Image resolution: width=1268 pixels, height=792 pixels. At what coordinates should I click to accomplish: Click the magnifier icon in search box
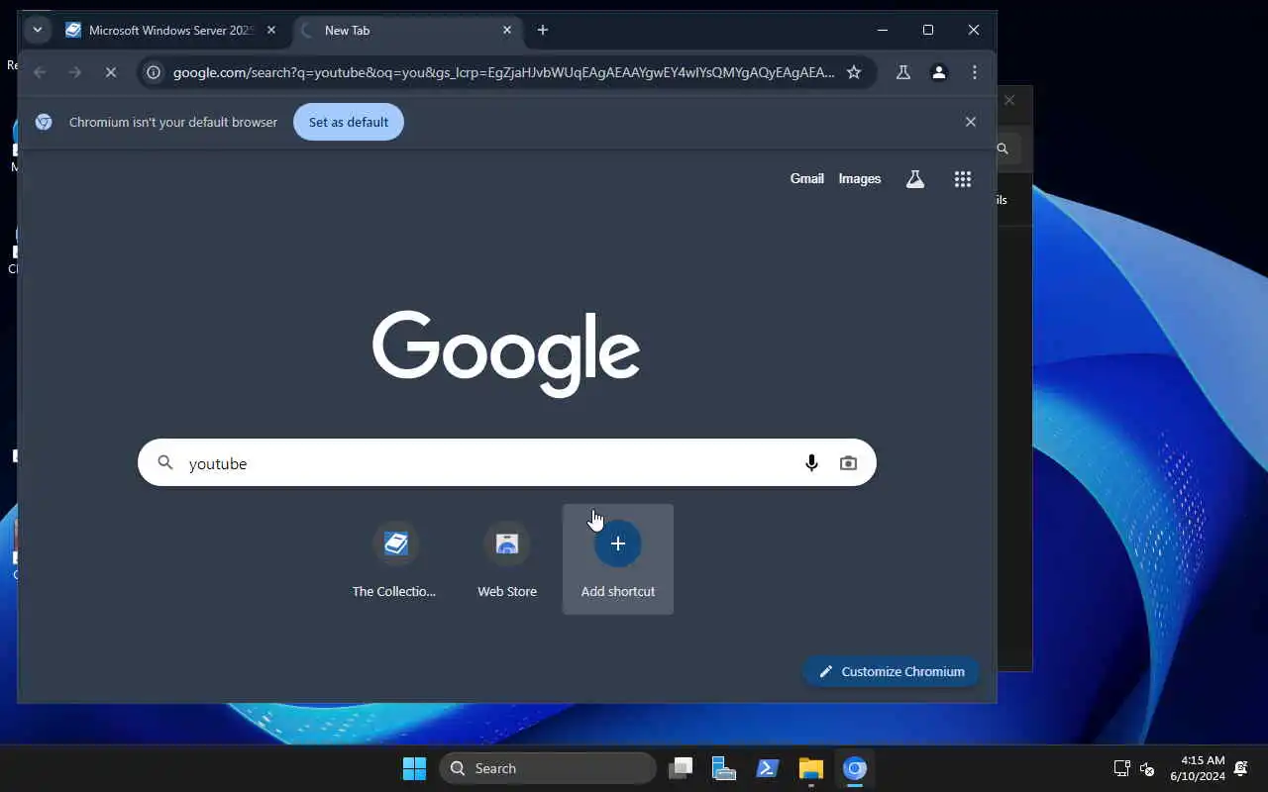[165, 462]
